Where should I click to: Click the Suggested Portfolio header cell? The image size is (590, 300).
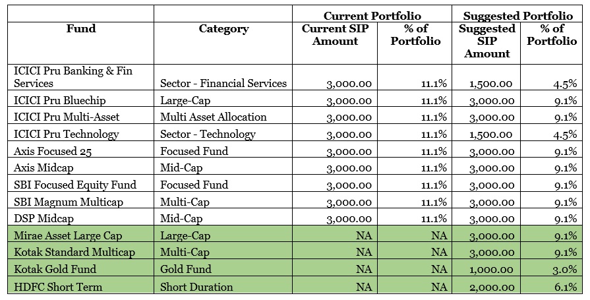pos(518,15)
